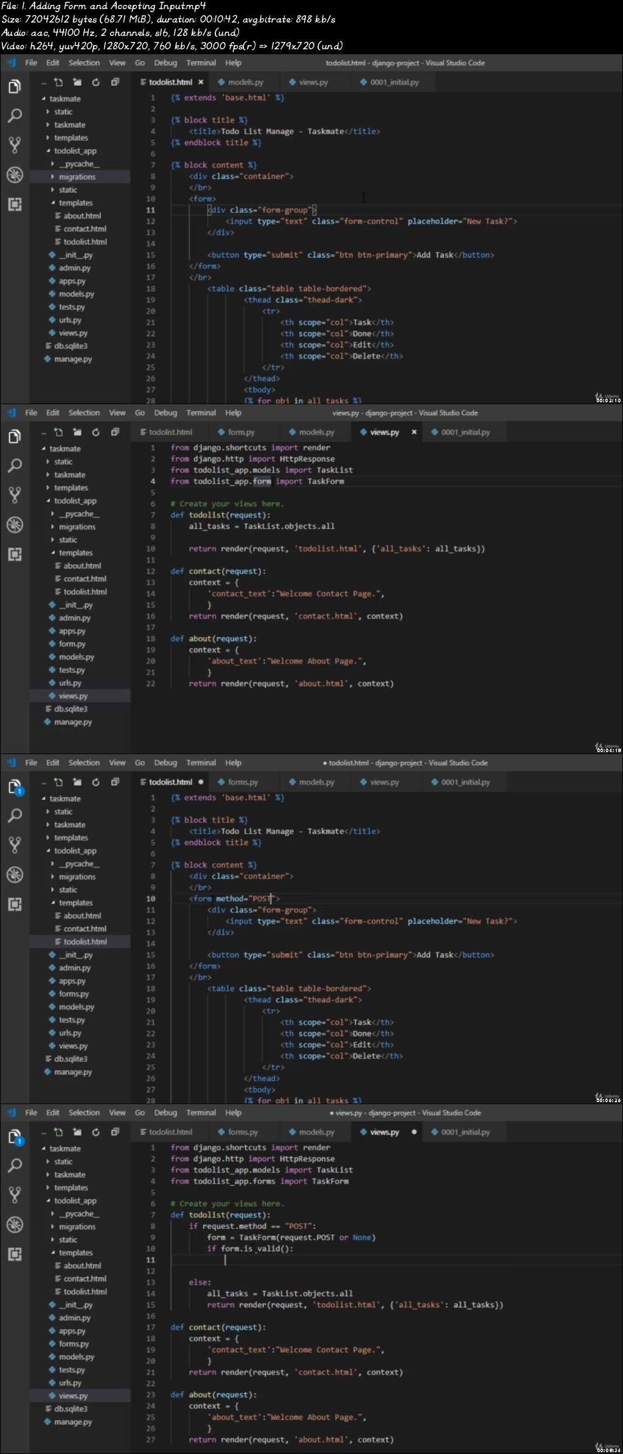Click Collapse All icon in the 00:02:10 frame

(x=115, y=82)
